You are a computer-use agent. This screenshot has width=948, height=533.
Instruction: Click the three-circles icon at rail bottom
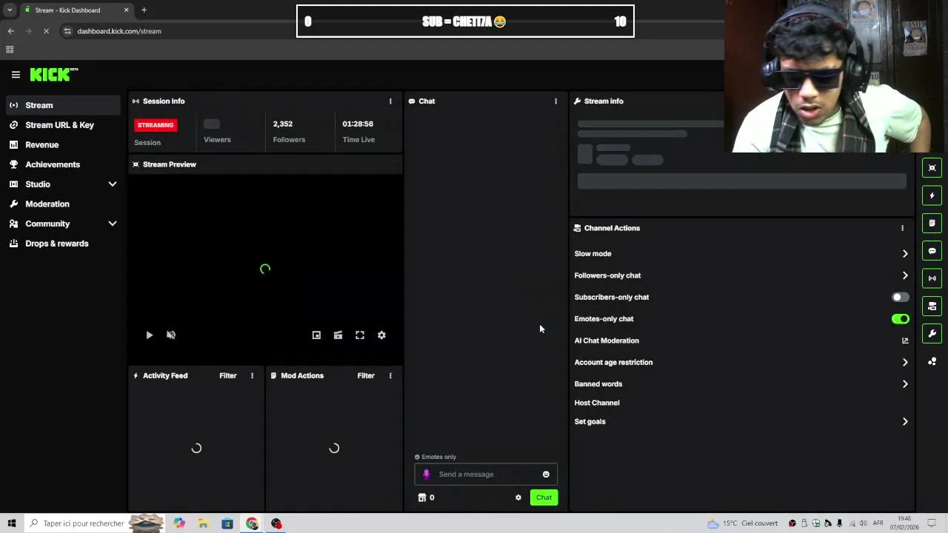pos(932,361)
